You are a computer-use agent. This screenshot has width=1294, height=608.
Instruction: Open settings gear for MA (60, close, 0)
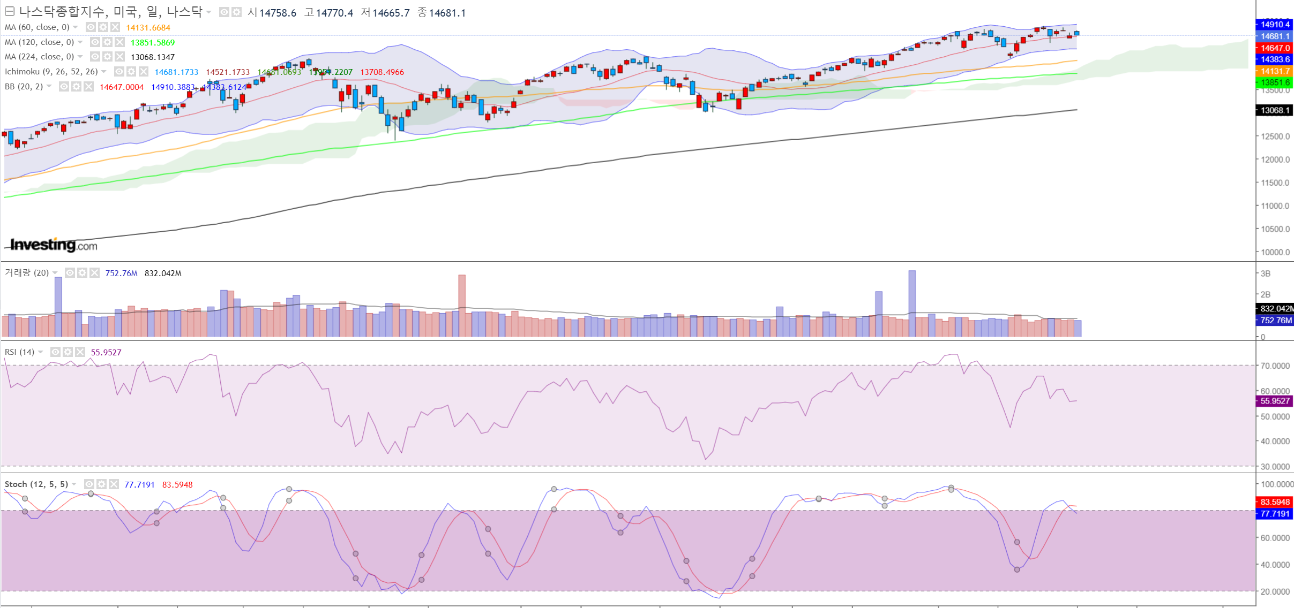pyautogui.click(x=103, y=27)
